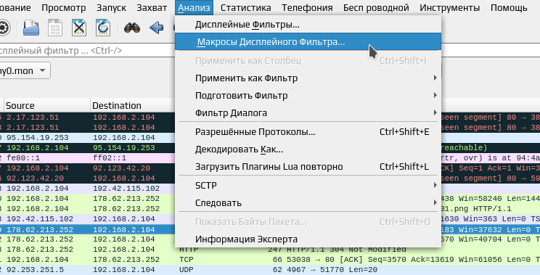
Task: Select row with destination 192.42.115.102
Action: point(88,189)
